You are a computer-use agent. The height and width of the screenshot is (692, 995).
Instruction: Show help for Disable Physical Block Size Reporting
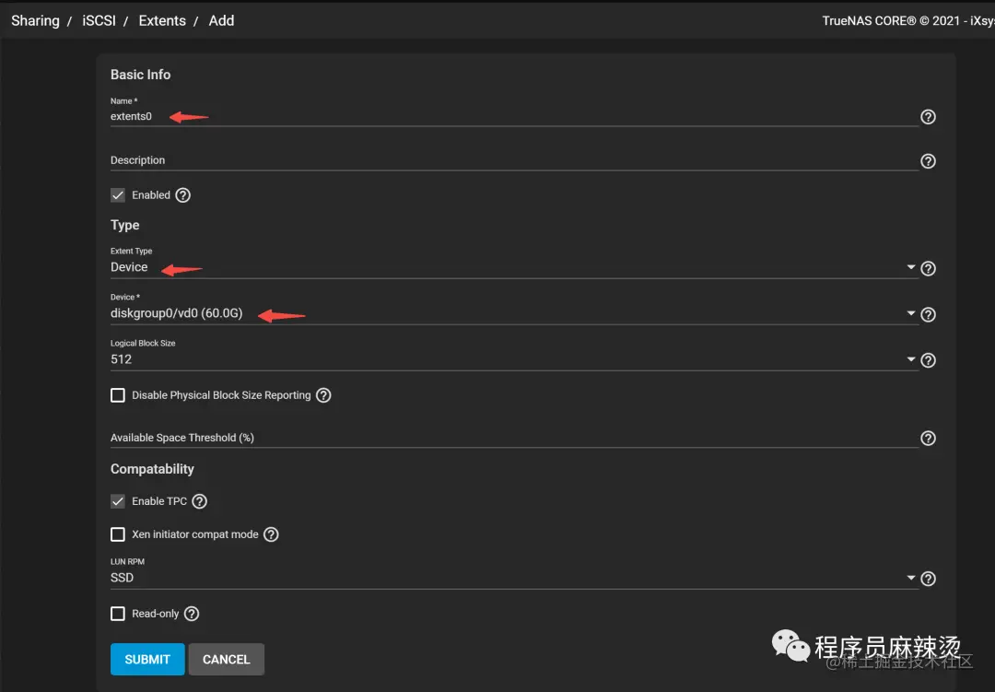[x=323, y=395]
